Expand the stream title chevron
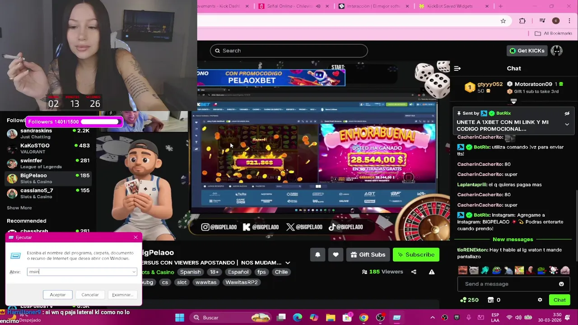This screenshot has height=325, width=578. pos(288,263)
